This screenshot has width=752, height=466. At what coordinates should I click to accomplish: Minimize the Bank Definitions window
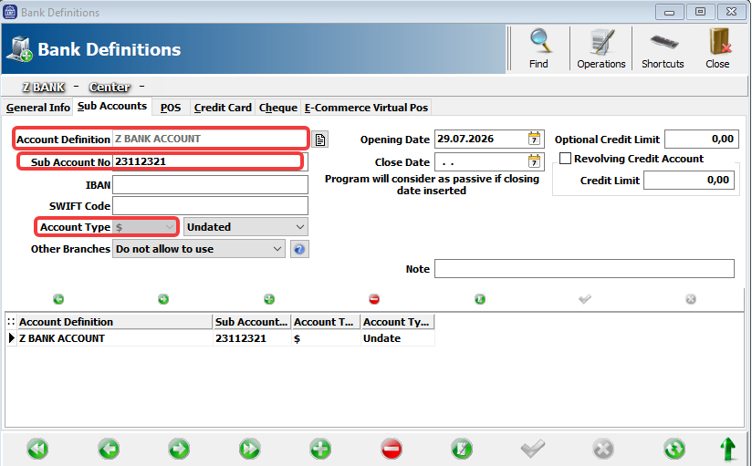[670, 12]
